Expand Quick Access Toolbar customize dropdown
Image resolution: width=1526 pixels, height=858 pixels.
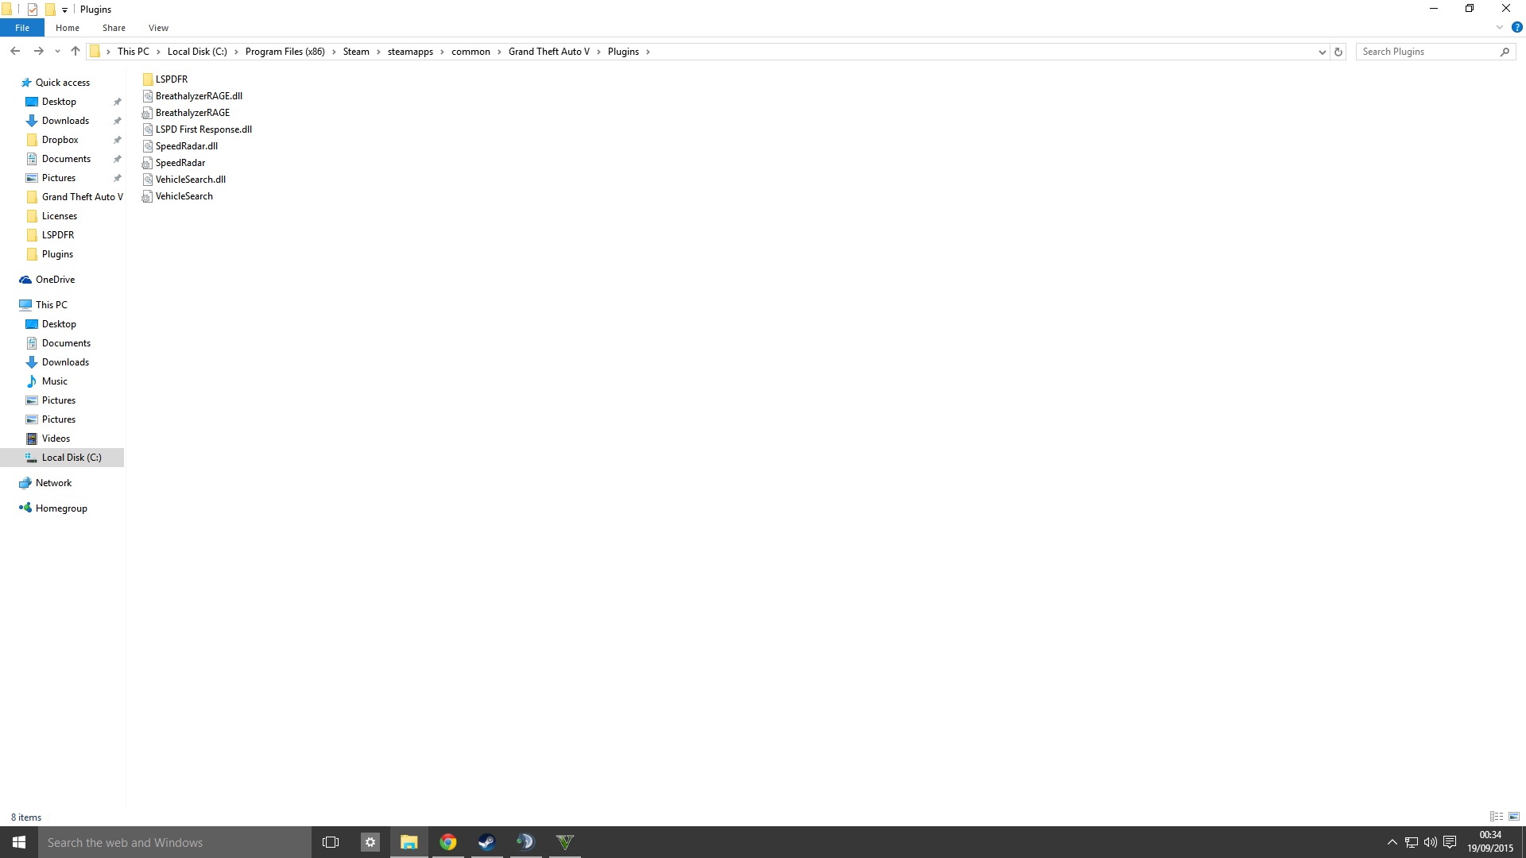[64, 10]
